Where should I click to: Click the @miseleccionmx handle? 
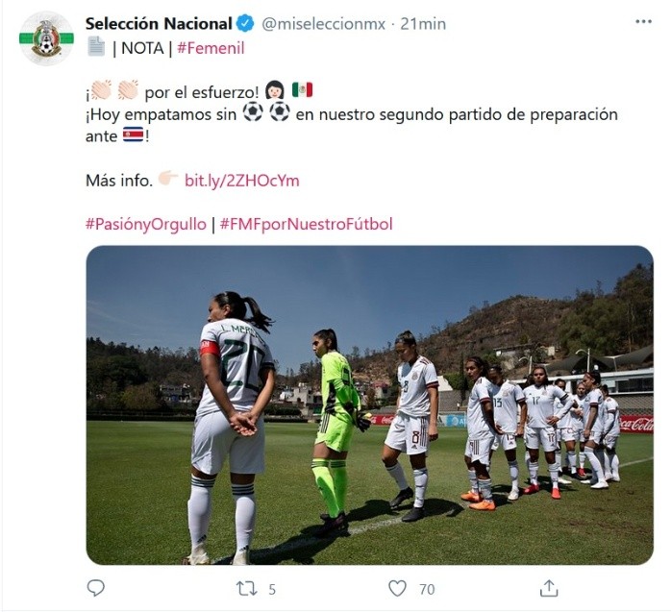(323, 24)
